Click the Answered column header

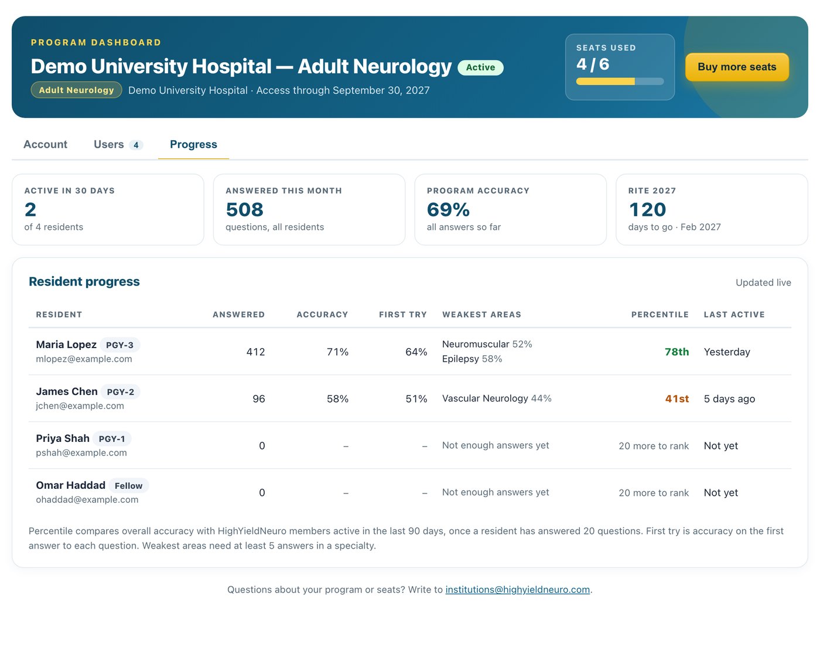(238, 315)
